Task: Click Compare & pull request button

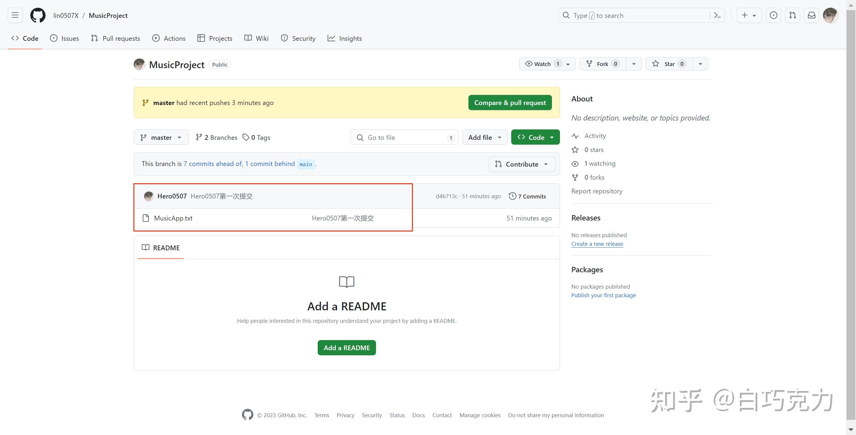Action: (510, 102)
